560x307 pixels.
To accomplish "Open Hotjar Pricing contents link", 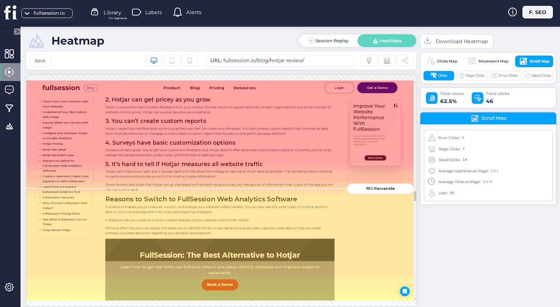I will click(x=52, y=144).
